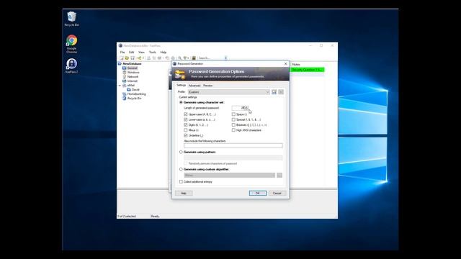Click the Lock Workspace toolbar icon

tap(194, 58)
